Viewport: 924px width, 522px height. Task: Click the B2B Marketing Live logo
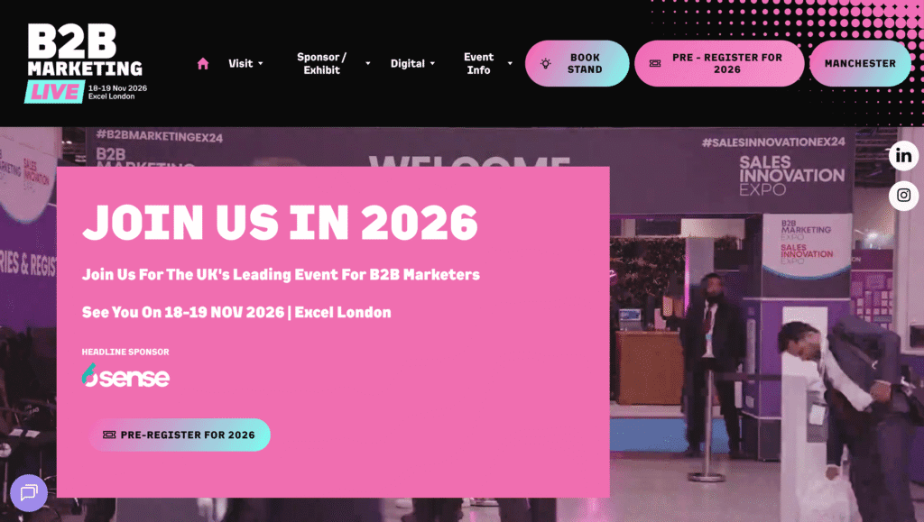pos(86,63)
